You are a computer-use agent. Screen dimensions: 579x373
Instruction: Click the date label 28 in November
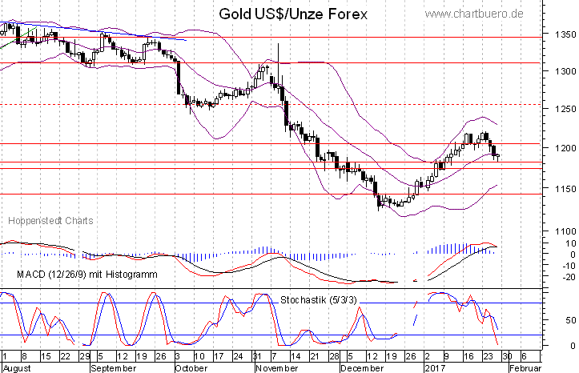[334, 356]
